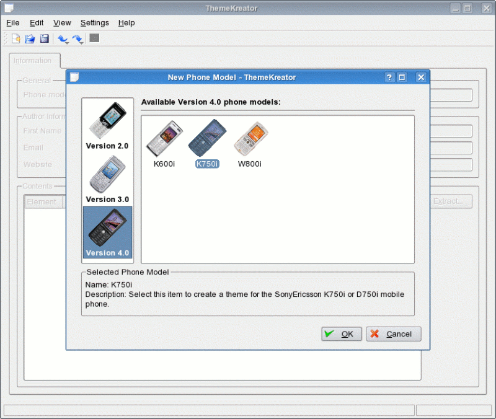This screenshot has height=419, width=496.
Task: Confirm with the OK button
Action: coord(342,334)
